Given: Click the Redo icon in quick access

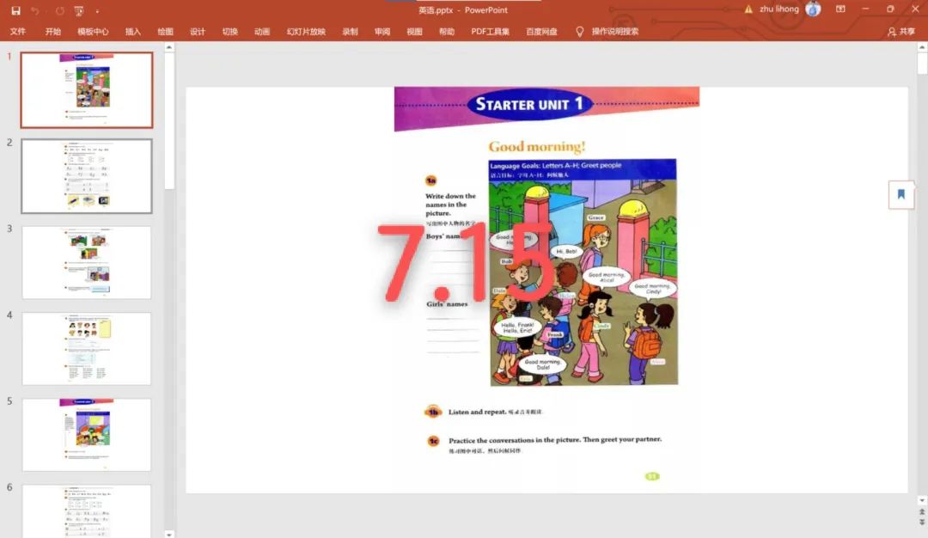Looking at the screenshot, I should pyautogui.click(x=59, y=10).
